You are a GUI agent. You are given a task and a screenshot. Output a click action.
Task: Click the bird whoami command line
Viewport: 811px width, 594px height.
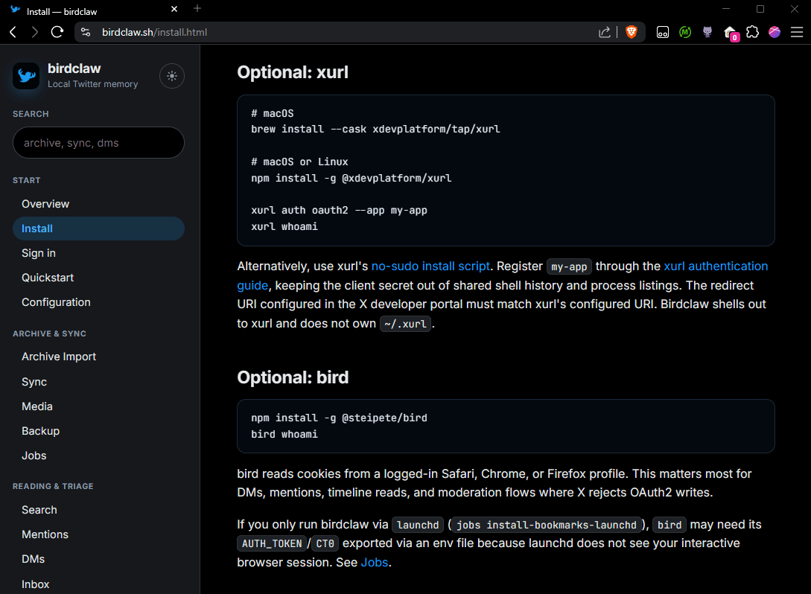tap(284, 434)
